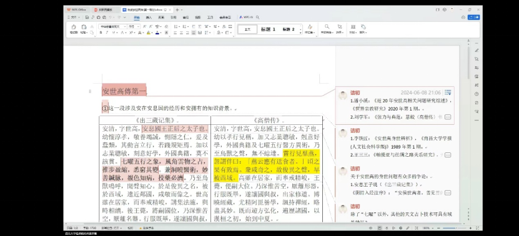
Task: Expand the underline style dropdown arrow
Action: 117,32
